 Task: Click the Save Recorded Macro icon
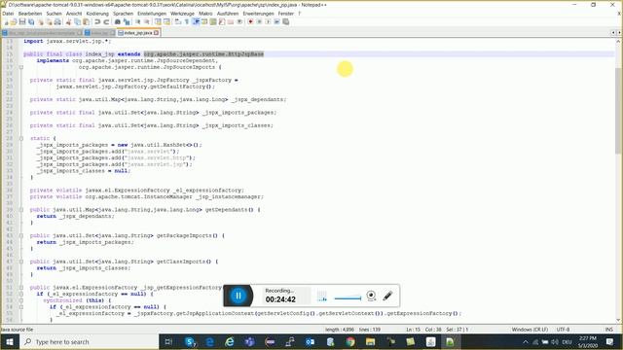285,21
